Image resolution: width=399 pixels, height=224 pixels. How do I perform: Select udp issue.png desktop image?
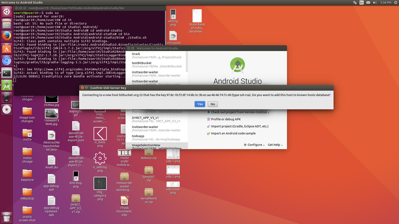coord(173,188)
